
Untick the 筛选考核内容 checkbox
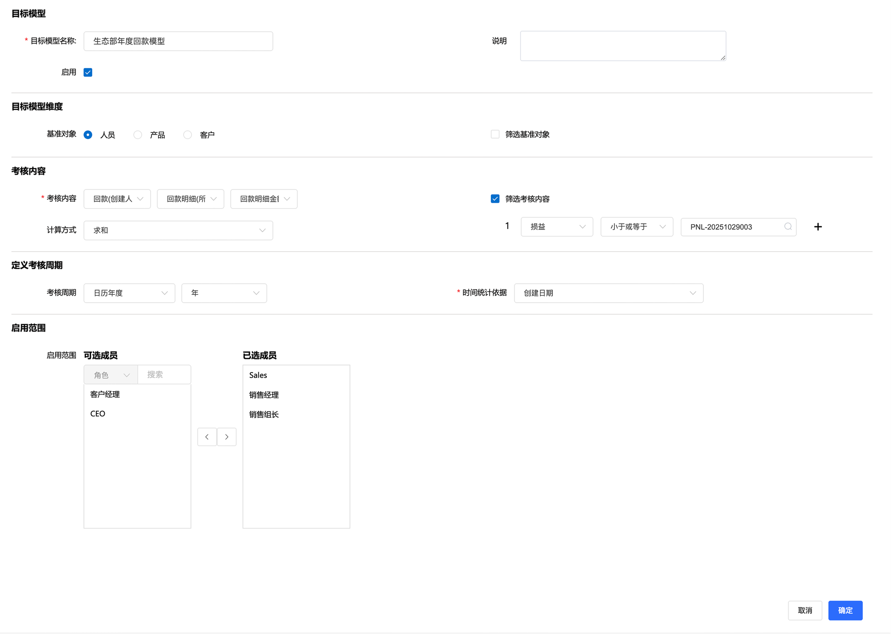point(495,199)
